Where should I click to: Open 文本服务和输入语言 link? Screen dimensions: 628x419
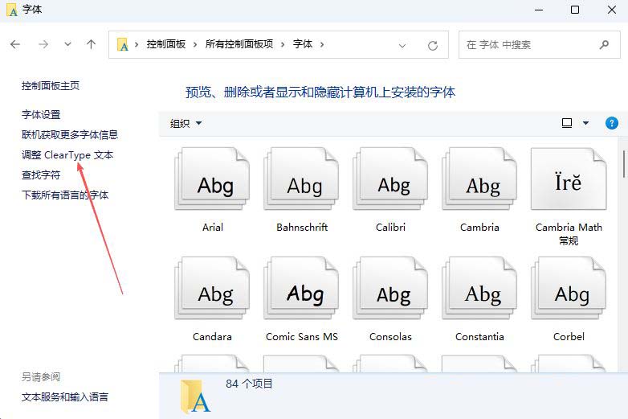pos(65,397)
